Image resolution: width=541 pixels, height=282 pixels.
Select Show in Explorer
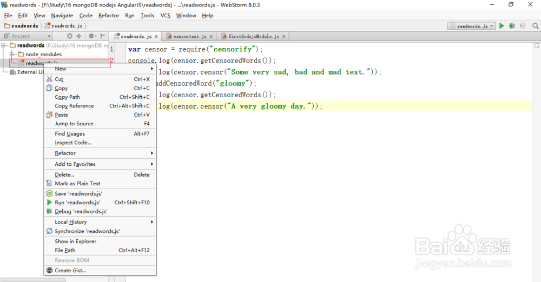click(100, 241)
